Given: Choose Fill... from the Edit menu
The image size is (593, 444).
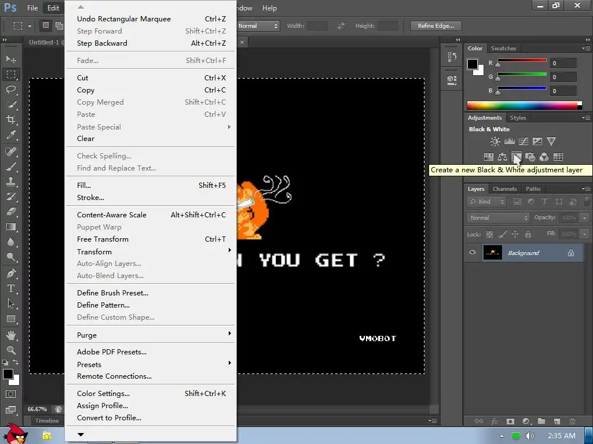Looking at the screenshot, I should coord(151,186).
